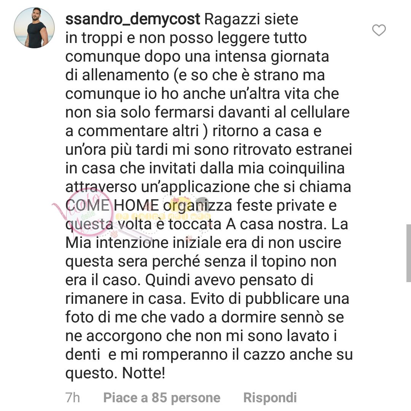Open the ssandro_demycost username link
The image size is (411, 411).
[x=133, y=19]
